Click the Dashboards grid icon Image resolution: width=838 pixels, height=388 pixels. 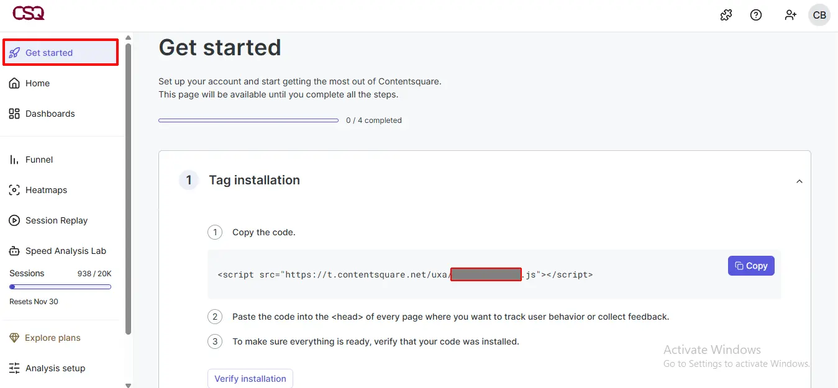tap(14, 114)
